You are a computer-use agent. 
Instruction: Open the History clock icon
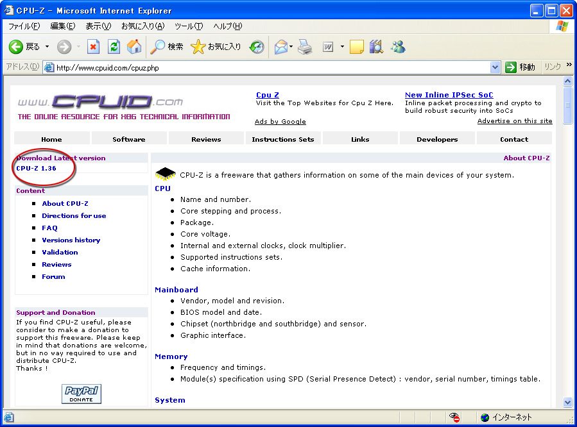point(257,47)
